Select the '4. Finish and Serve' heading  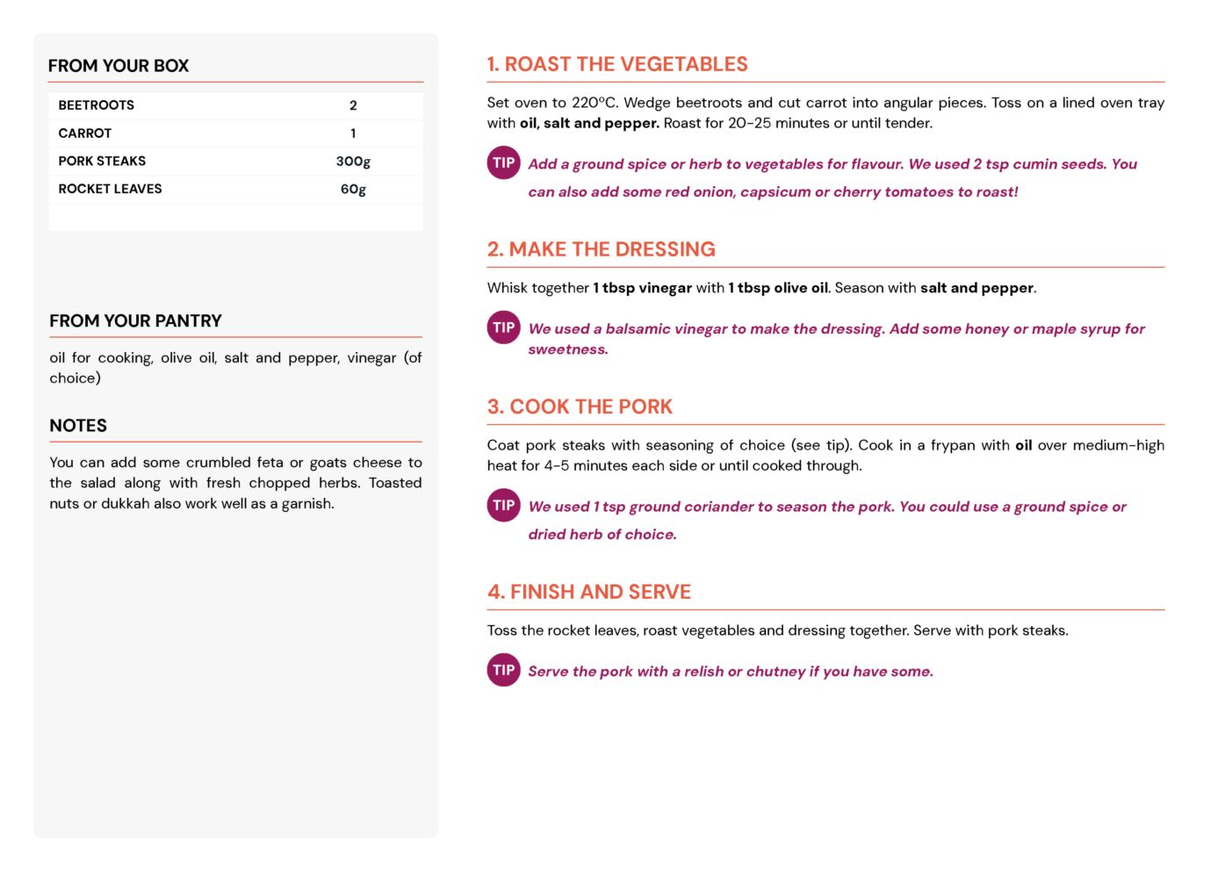[x=589, y=592]
